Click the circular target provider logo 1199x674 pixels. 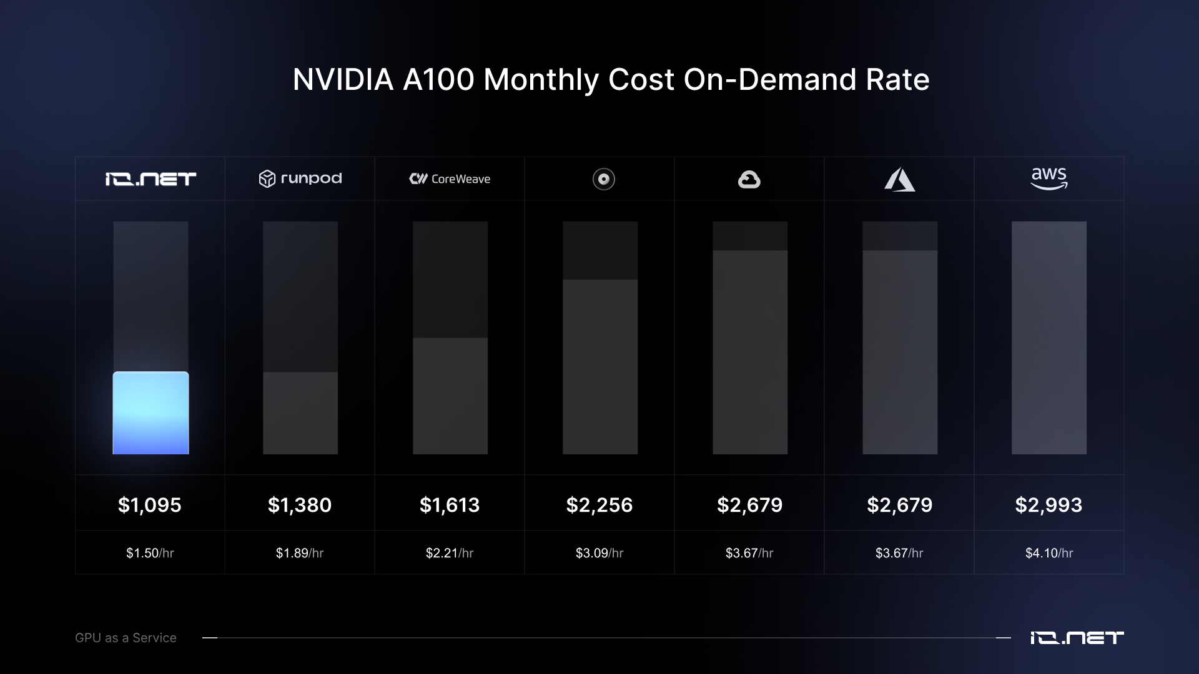tap(603, 179)
